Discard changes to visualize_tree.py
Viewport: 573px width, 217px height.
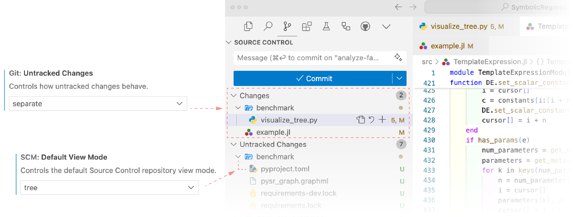tap(371, 120)
